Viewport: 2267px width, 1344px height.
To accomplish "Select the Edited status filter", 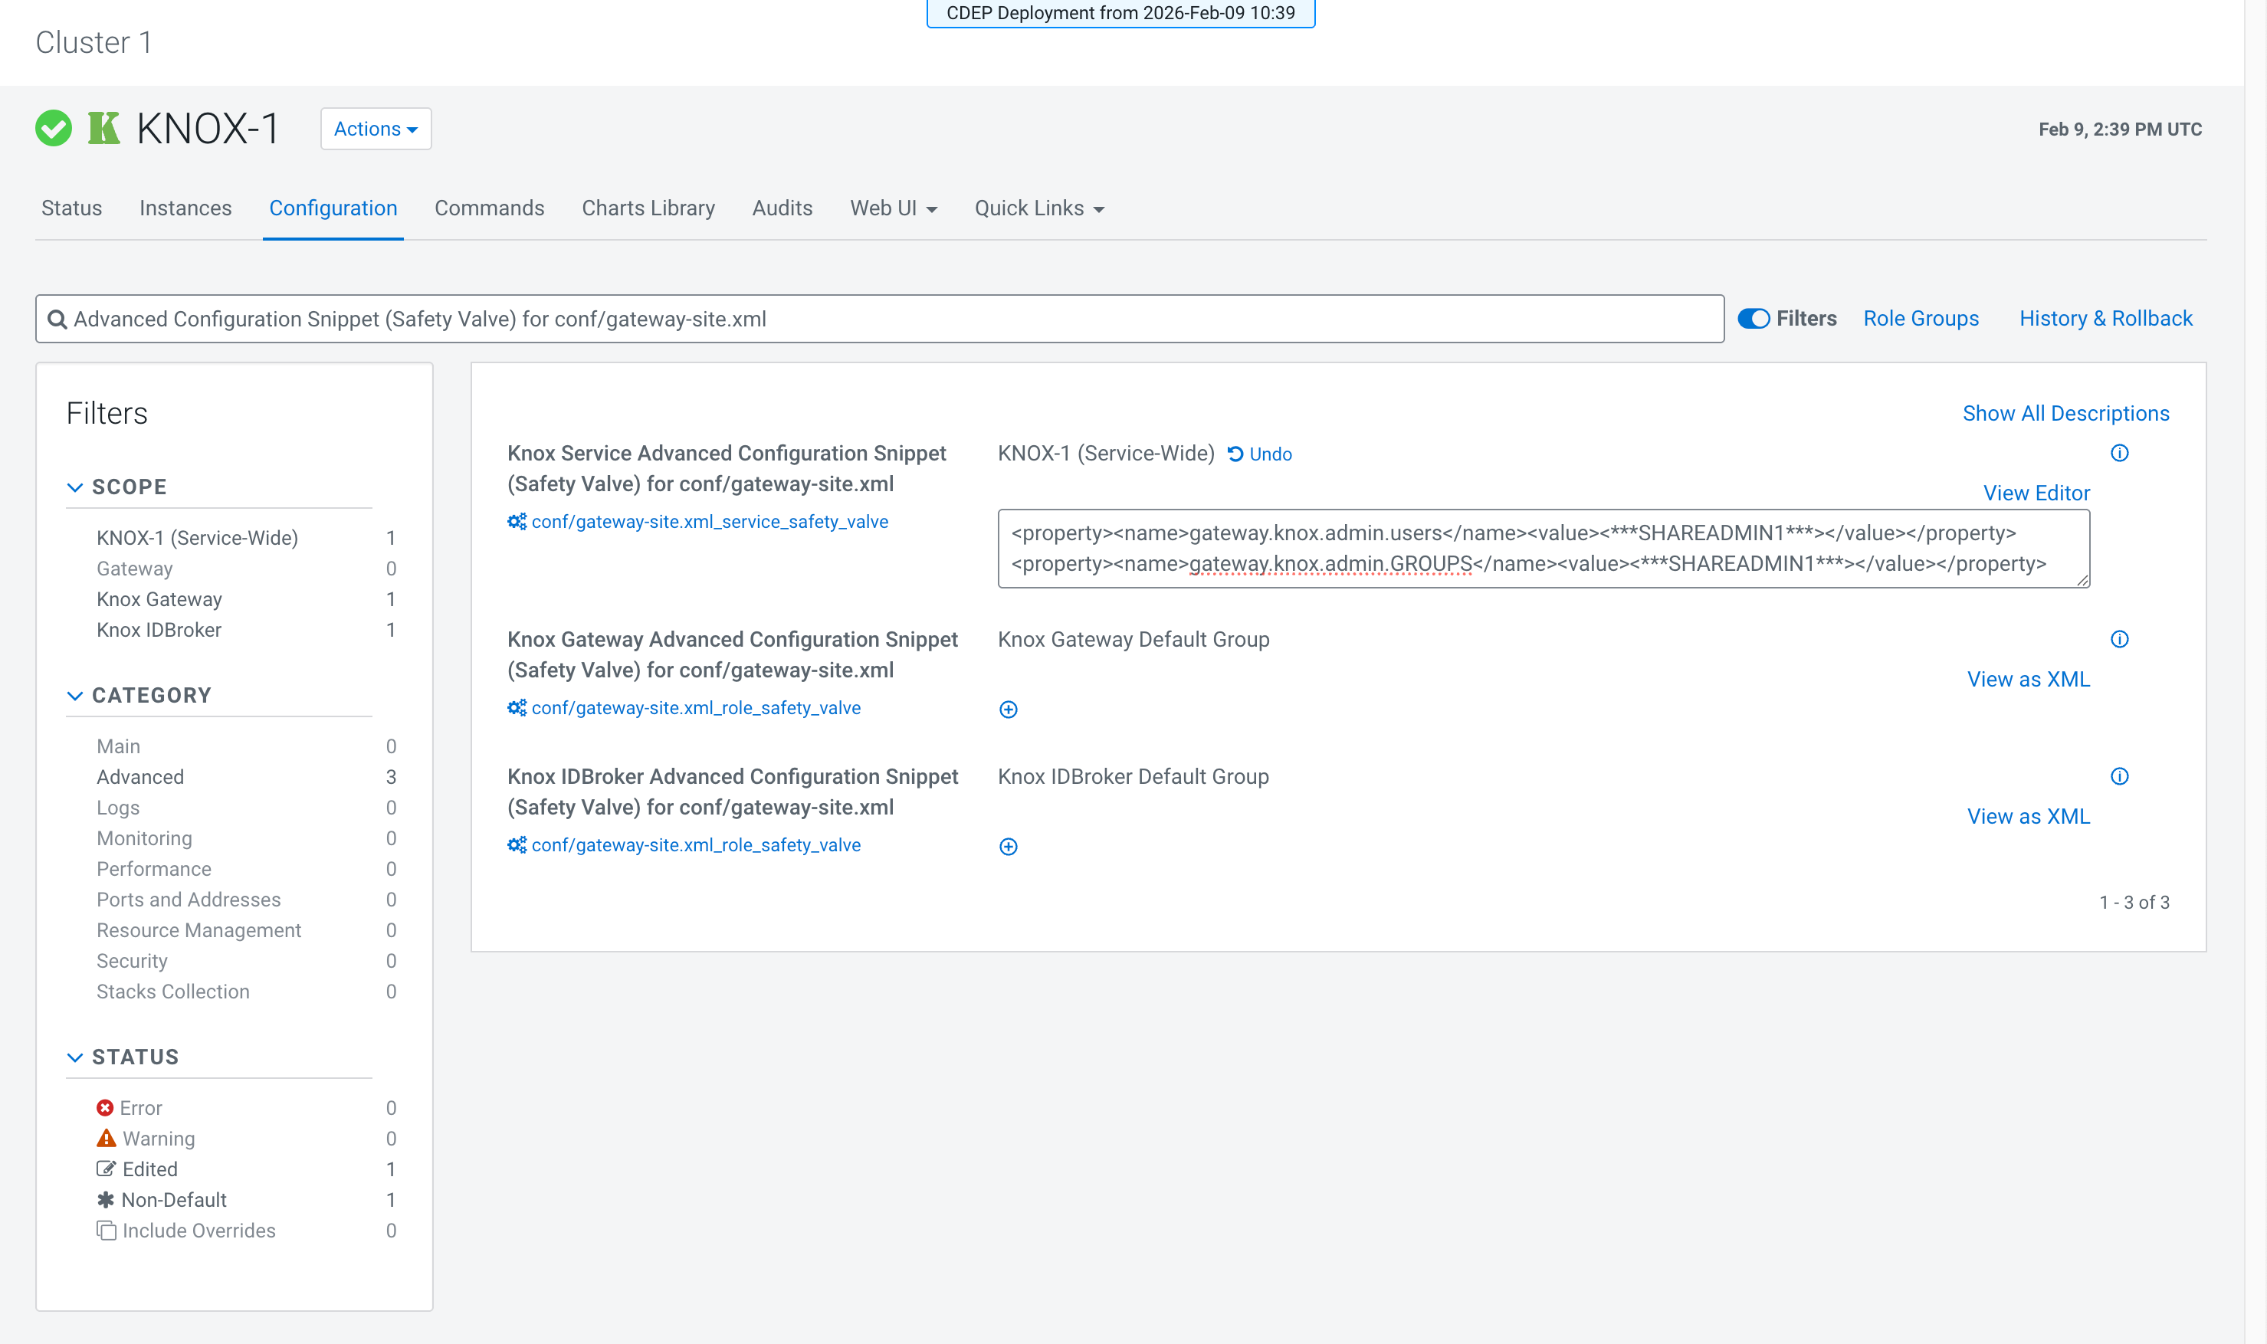I will [x=149, y=1169].
